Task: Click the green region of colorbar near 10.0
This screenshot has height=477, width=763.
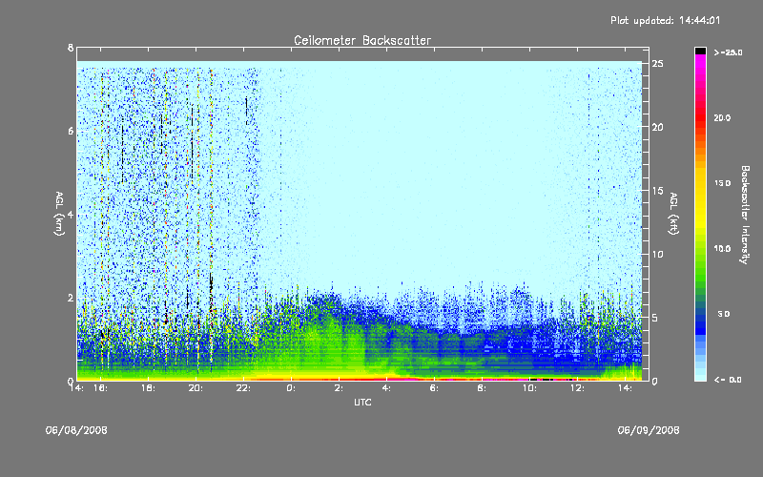Action: 700,249
